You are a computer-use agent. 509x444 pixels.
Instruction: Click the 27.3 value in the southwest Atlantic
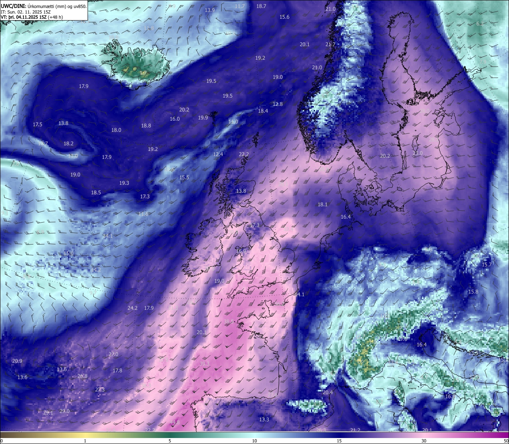coord(100,389)
